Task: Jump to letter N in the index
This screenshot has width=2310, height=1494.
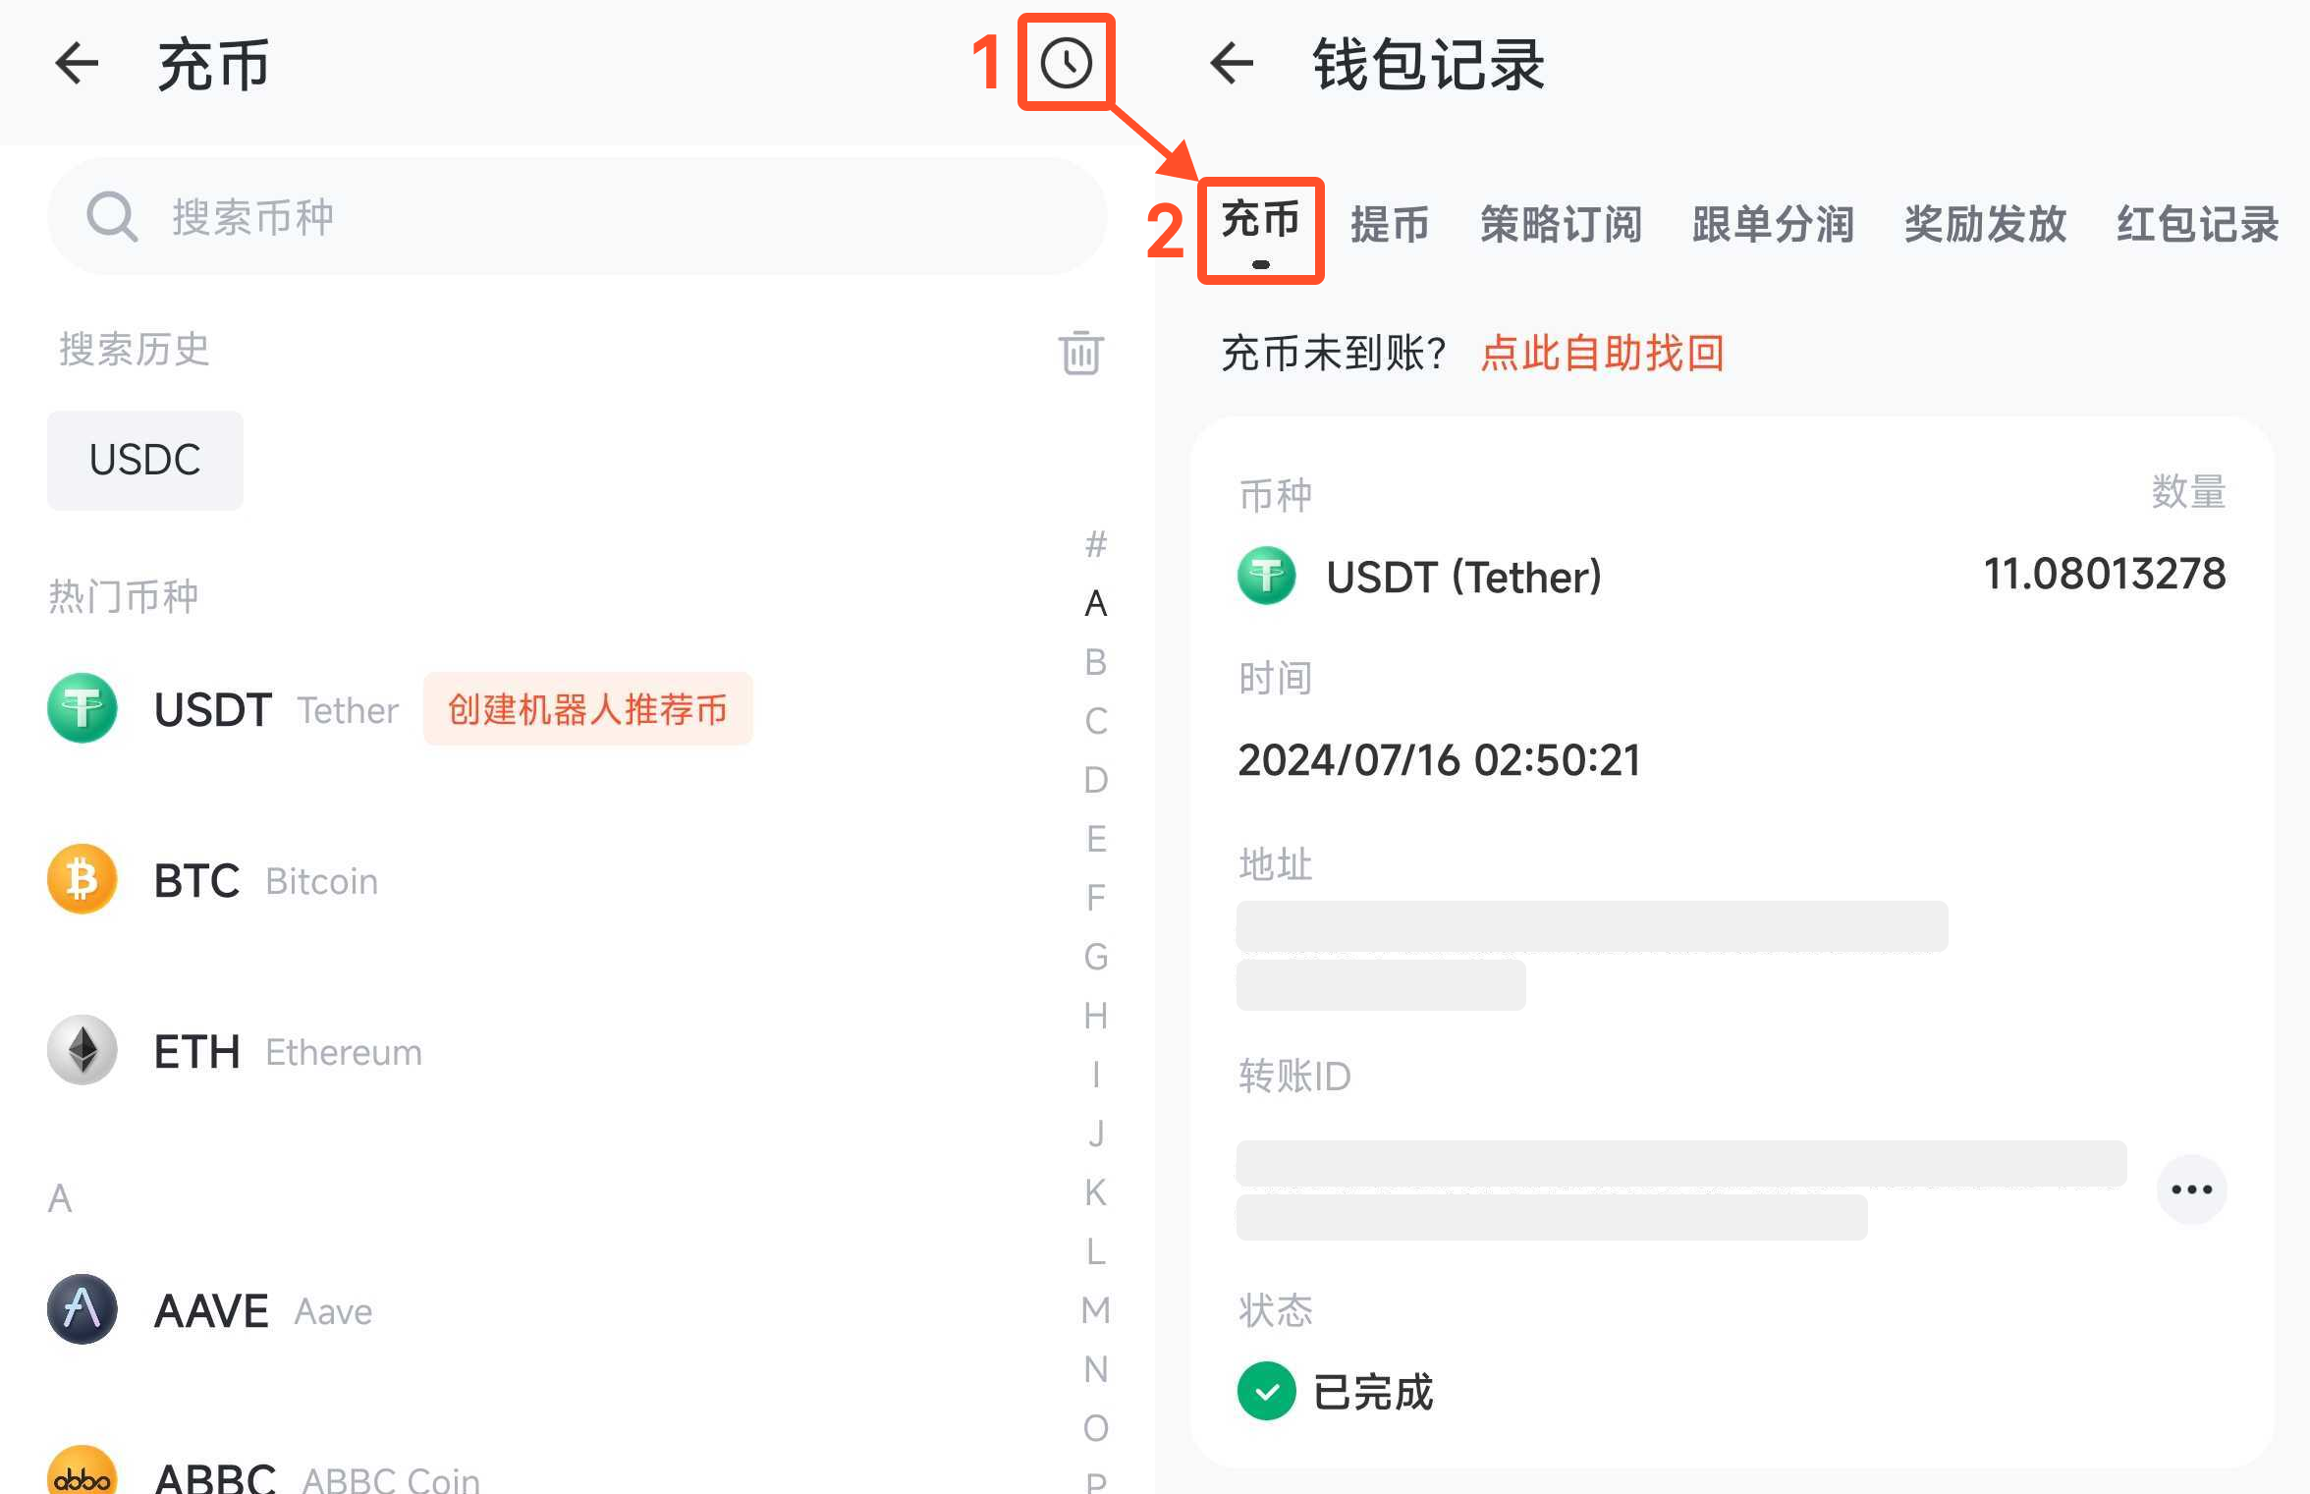Action: point(1096,1368)
